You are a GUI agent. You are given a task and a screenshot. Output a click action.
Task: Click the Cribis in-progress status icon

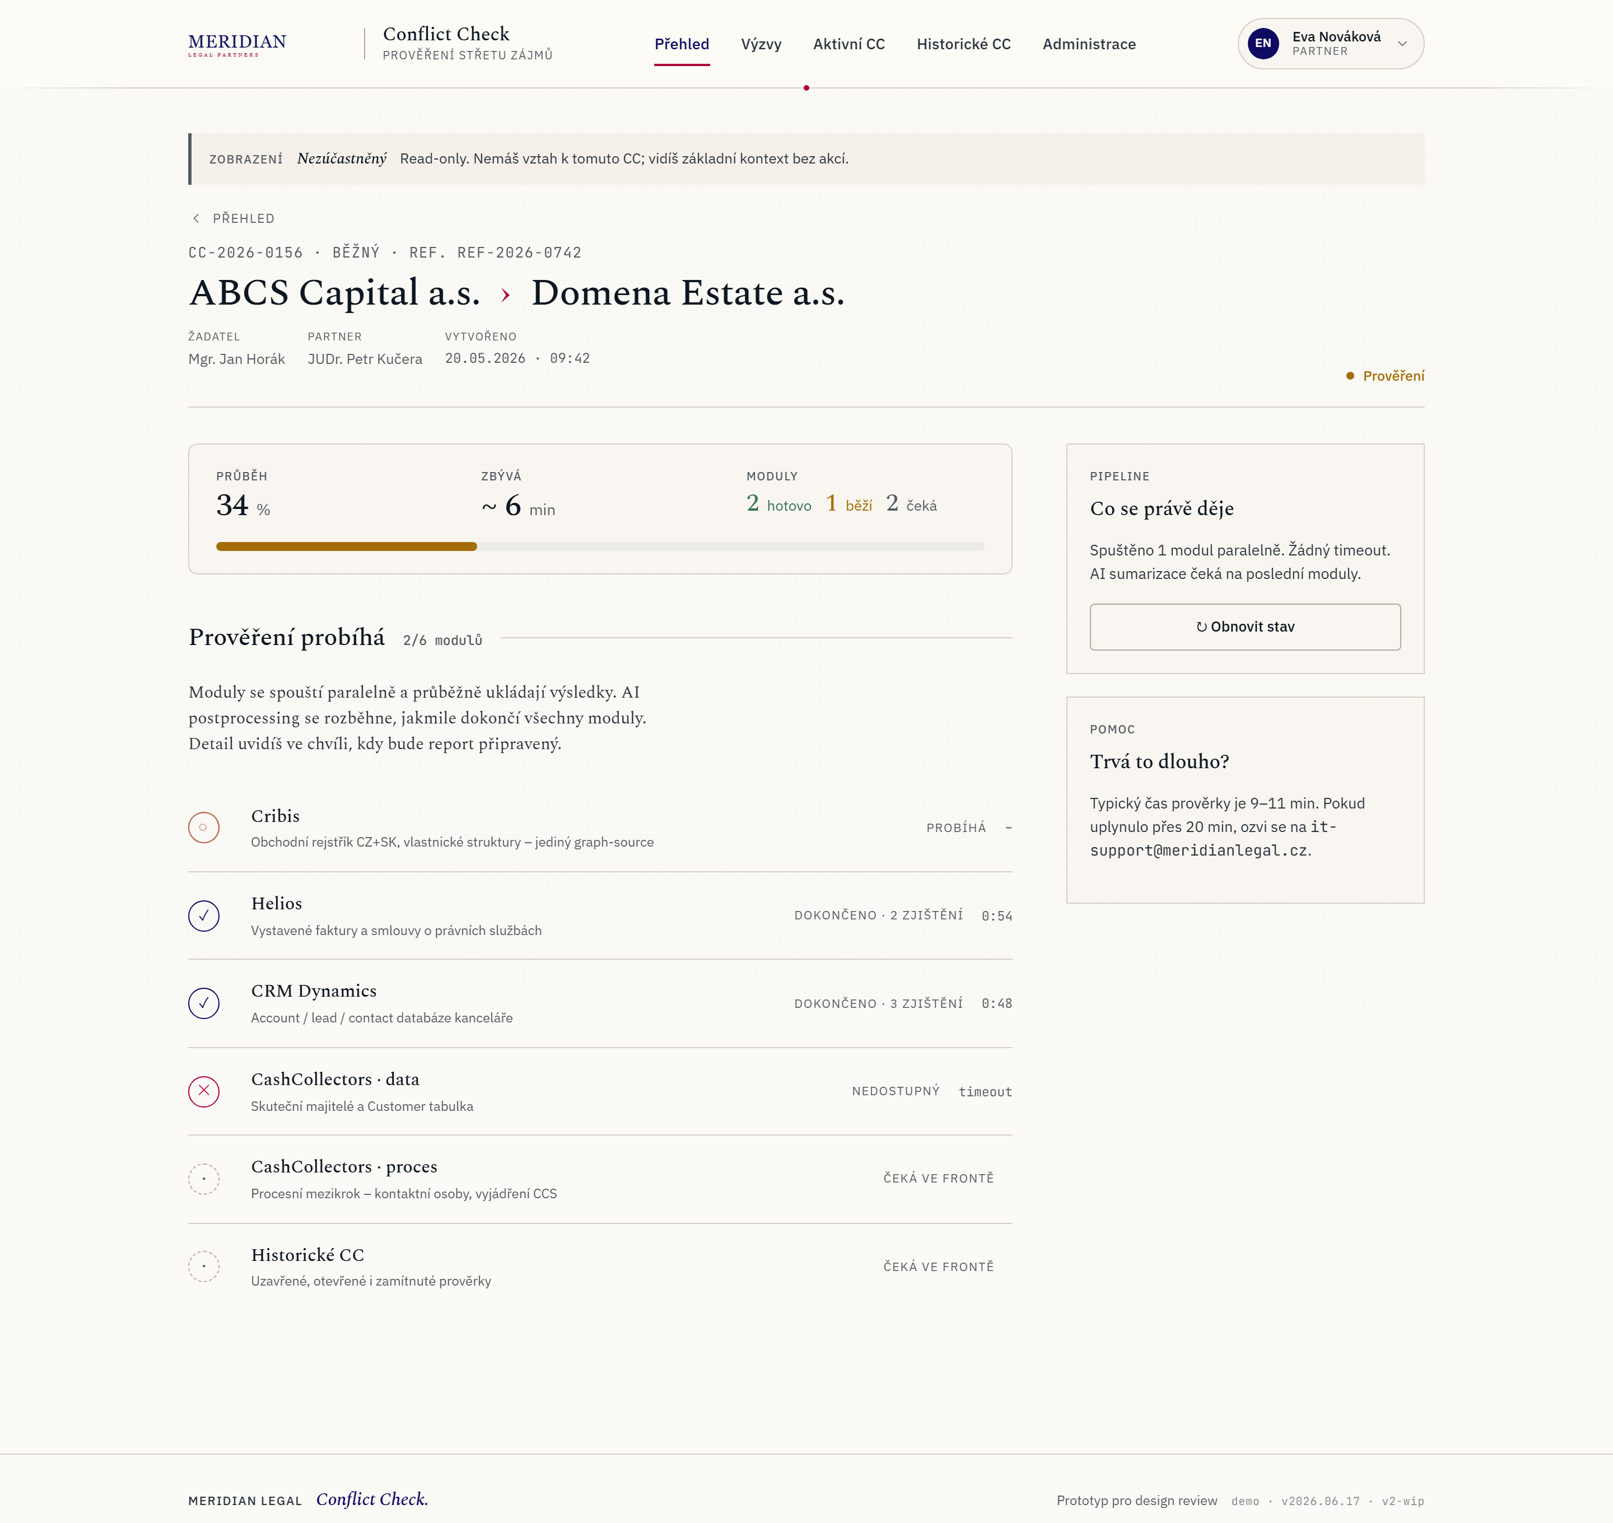204,827
